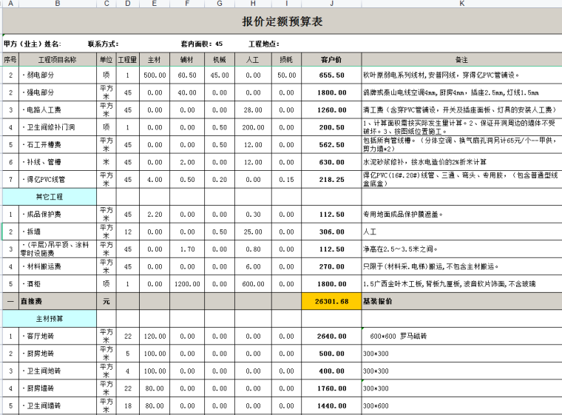562x415 pixels.
Task: Click the 净高在2.5～3.5米之间 remark cell
Action: coord(461,249)
